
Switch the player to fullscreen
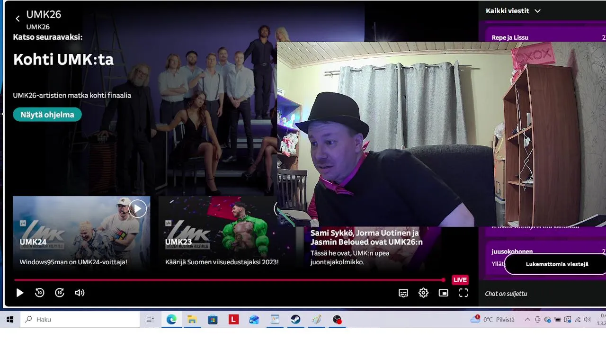point(463,293)
